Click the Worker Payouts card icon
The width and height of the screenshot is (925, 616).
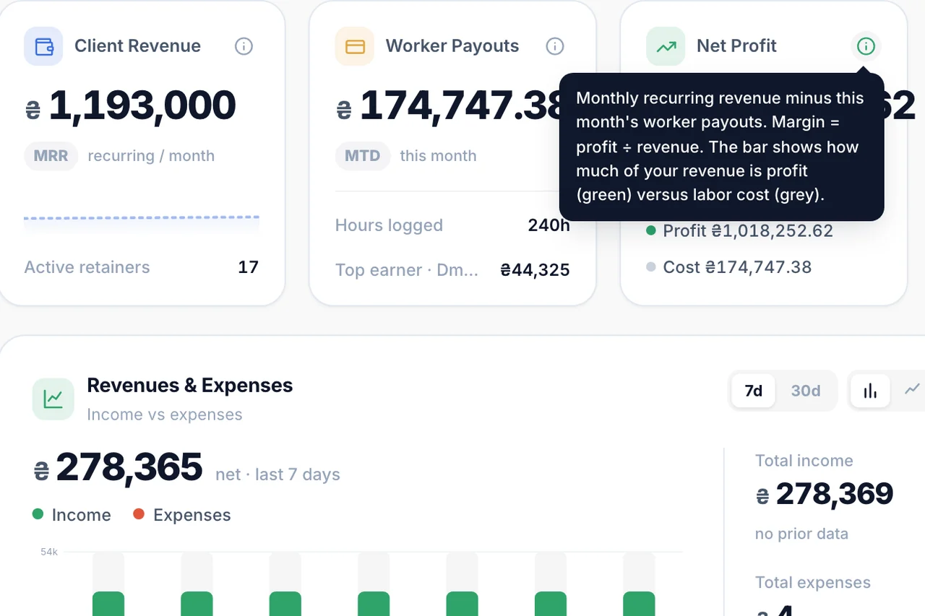355,46
